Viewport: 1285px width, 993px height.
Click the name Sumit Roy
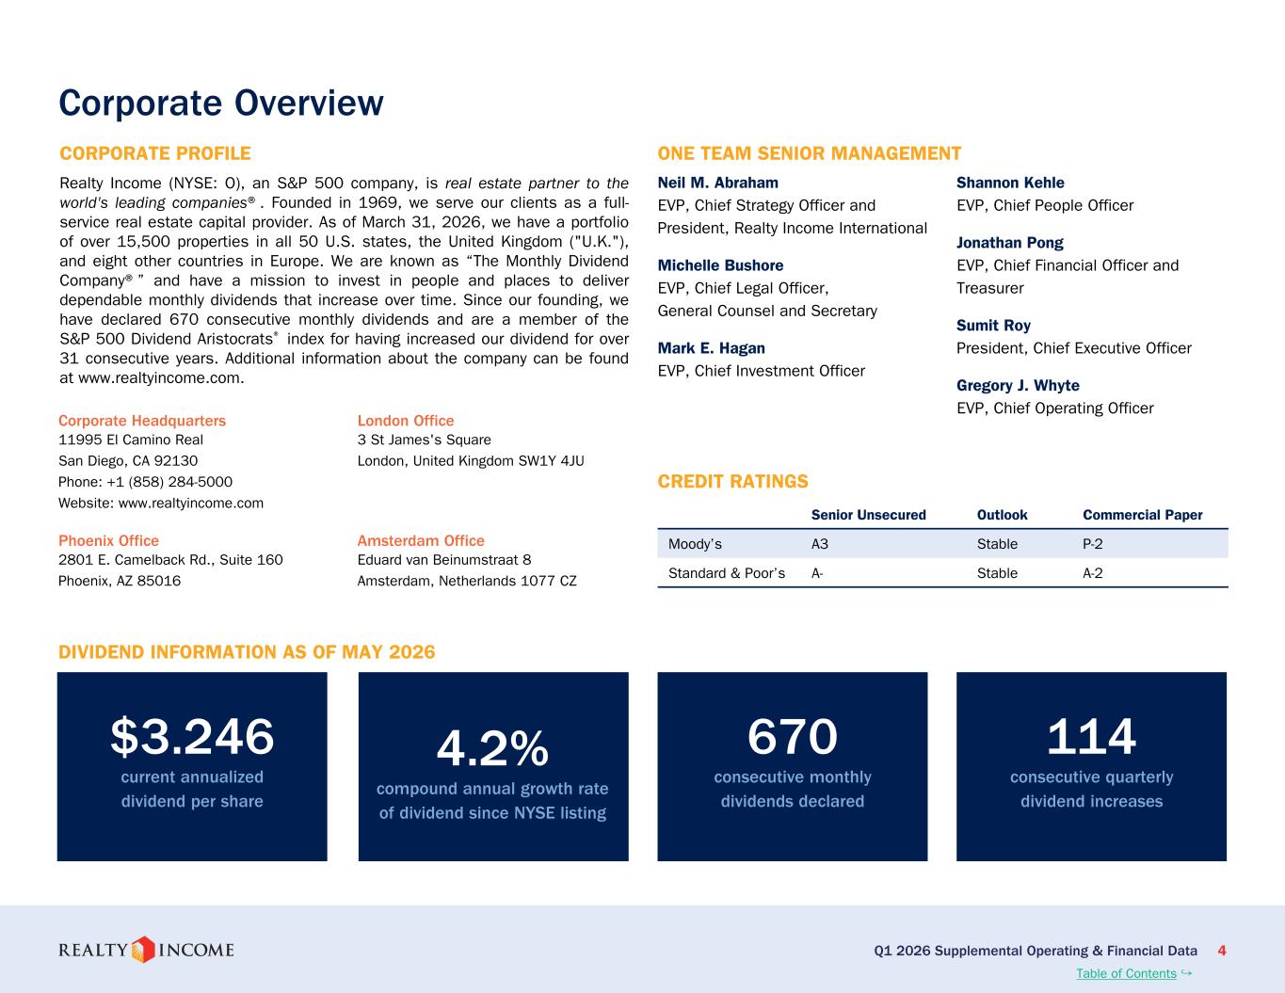[993, 326]
